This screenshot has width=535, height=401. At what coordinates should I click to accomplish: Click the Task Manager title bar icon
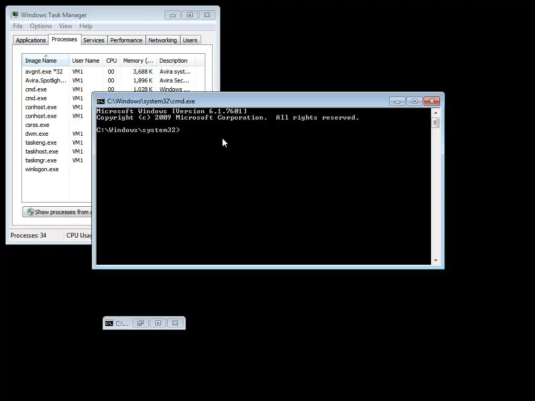tap(14, 15)
